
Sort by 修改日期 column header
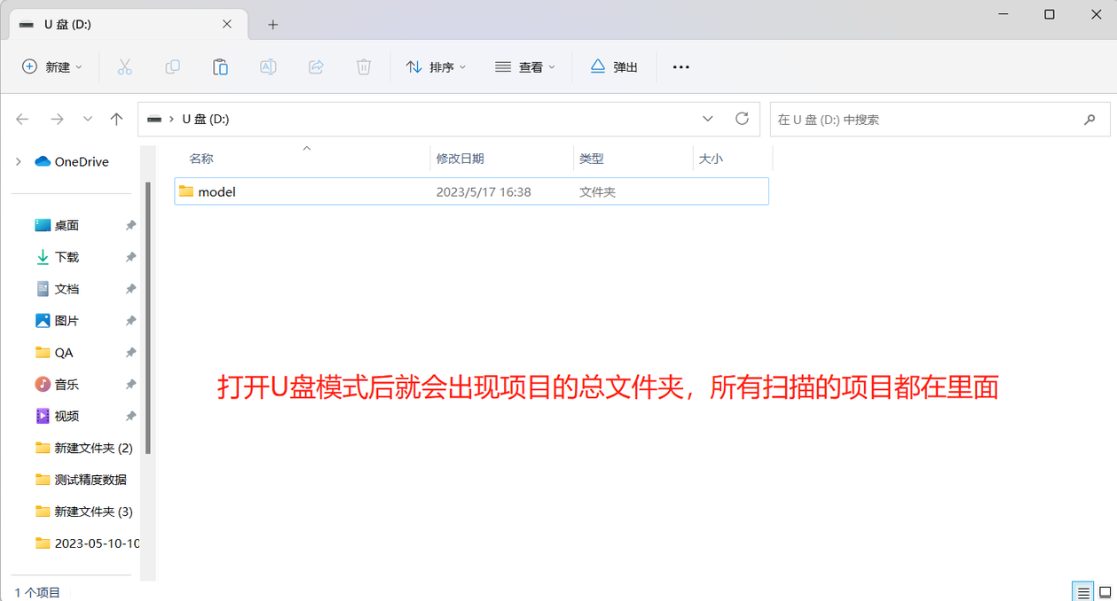pos(460,159)
